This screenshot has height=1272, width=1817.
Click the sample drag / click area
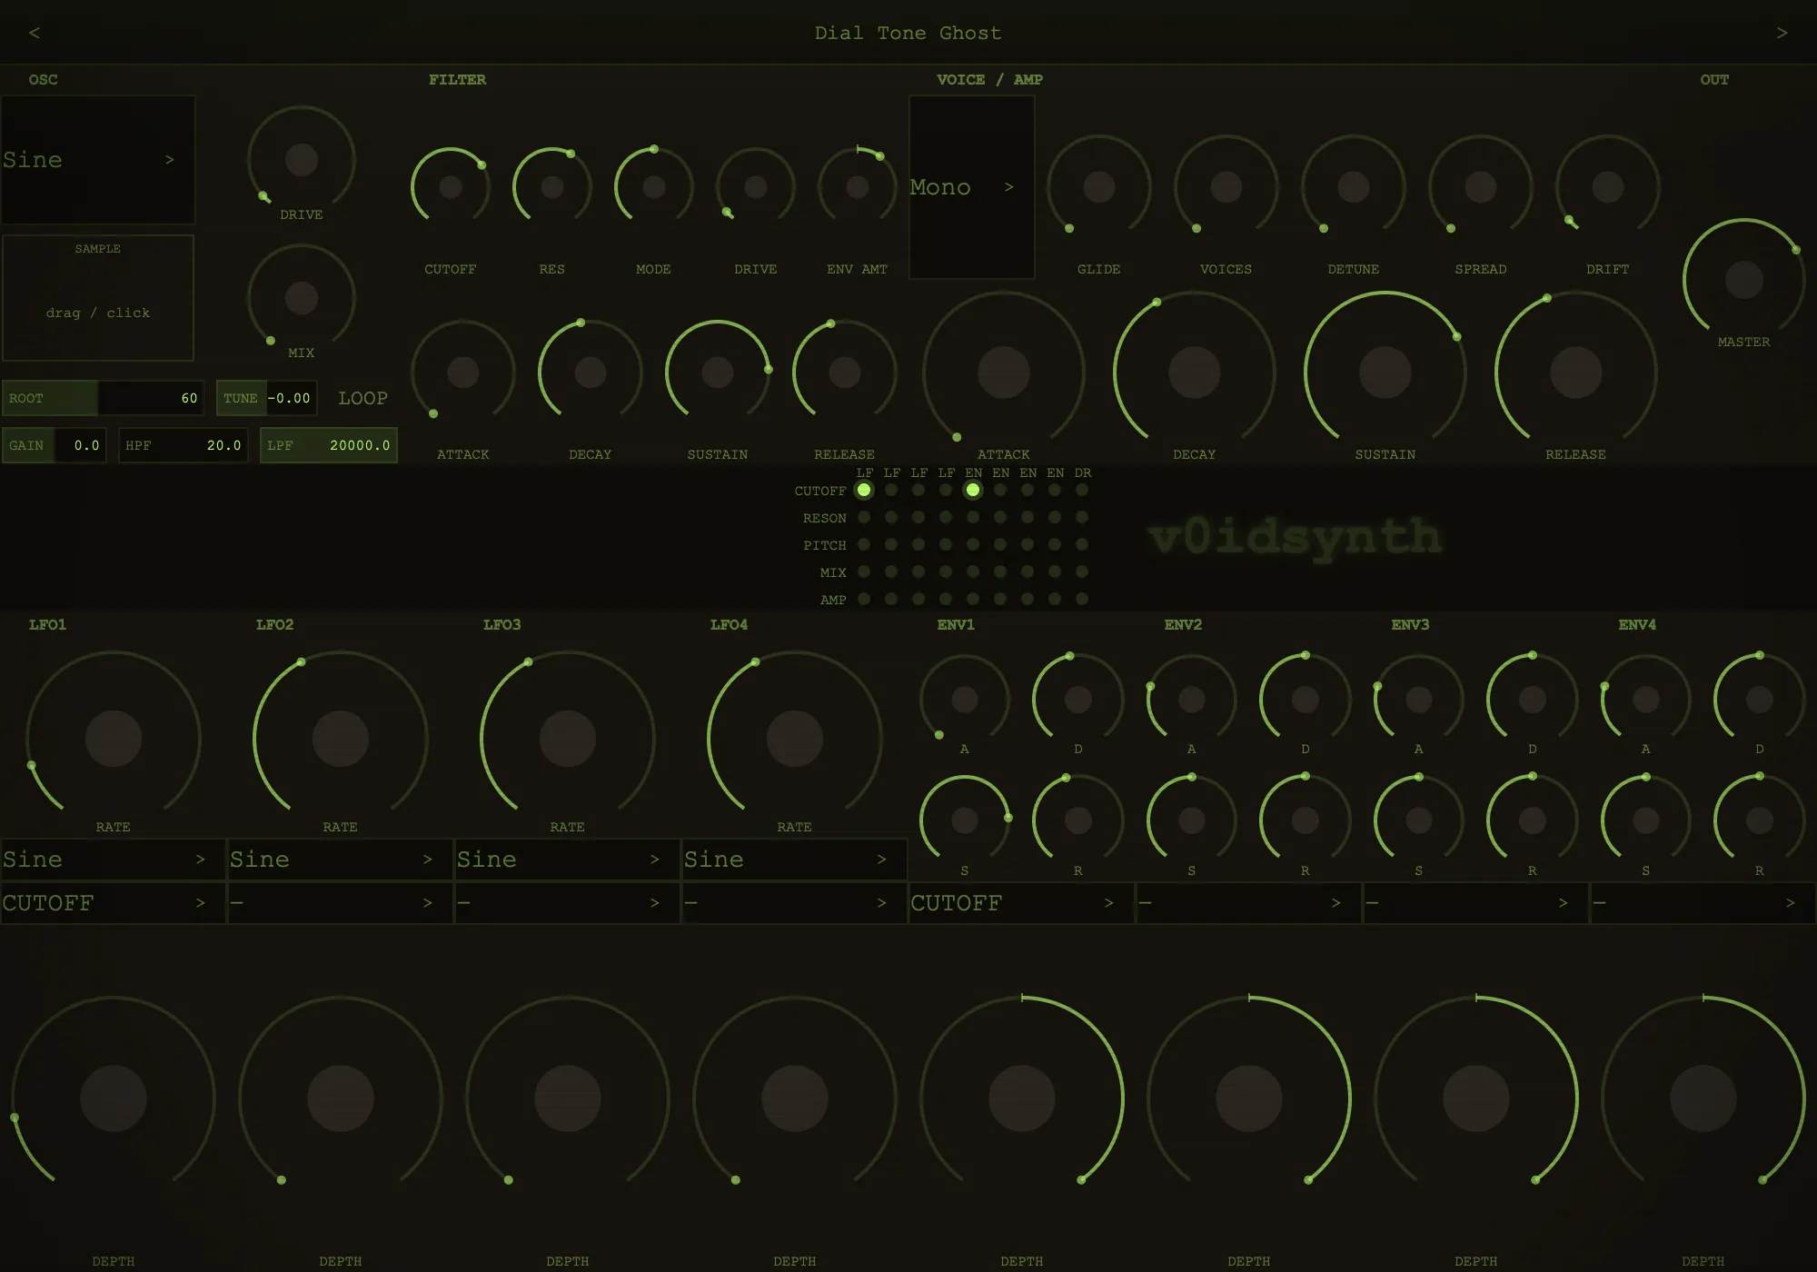pos(98,298)
